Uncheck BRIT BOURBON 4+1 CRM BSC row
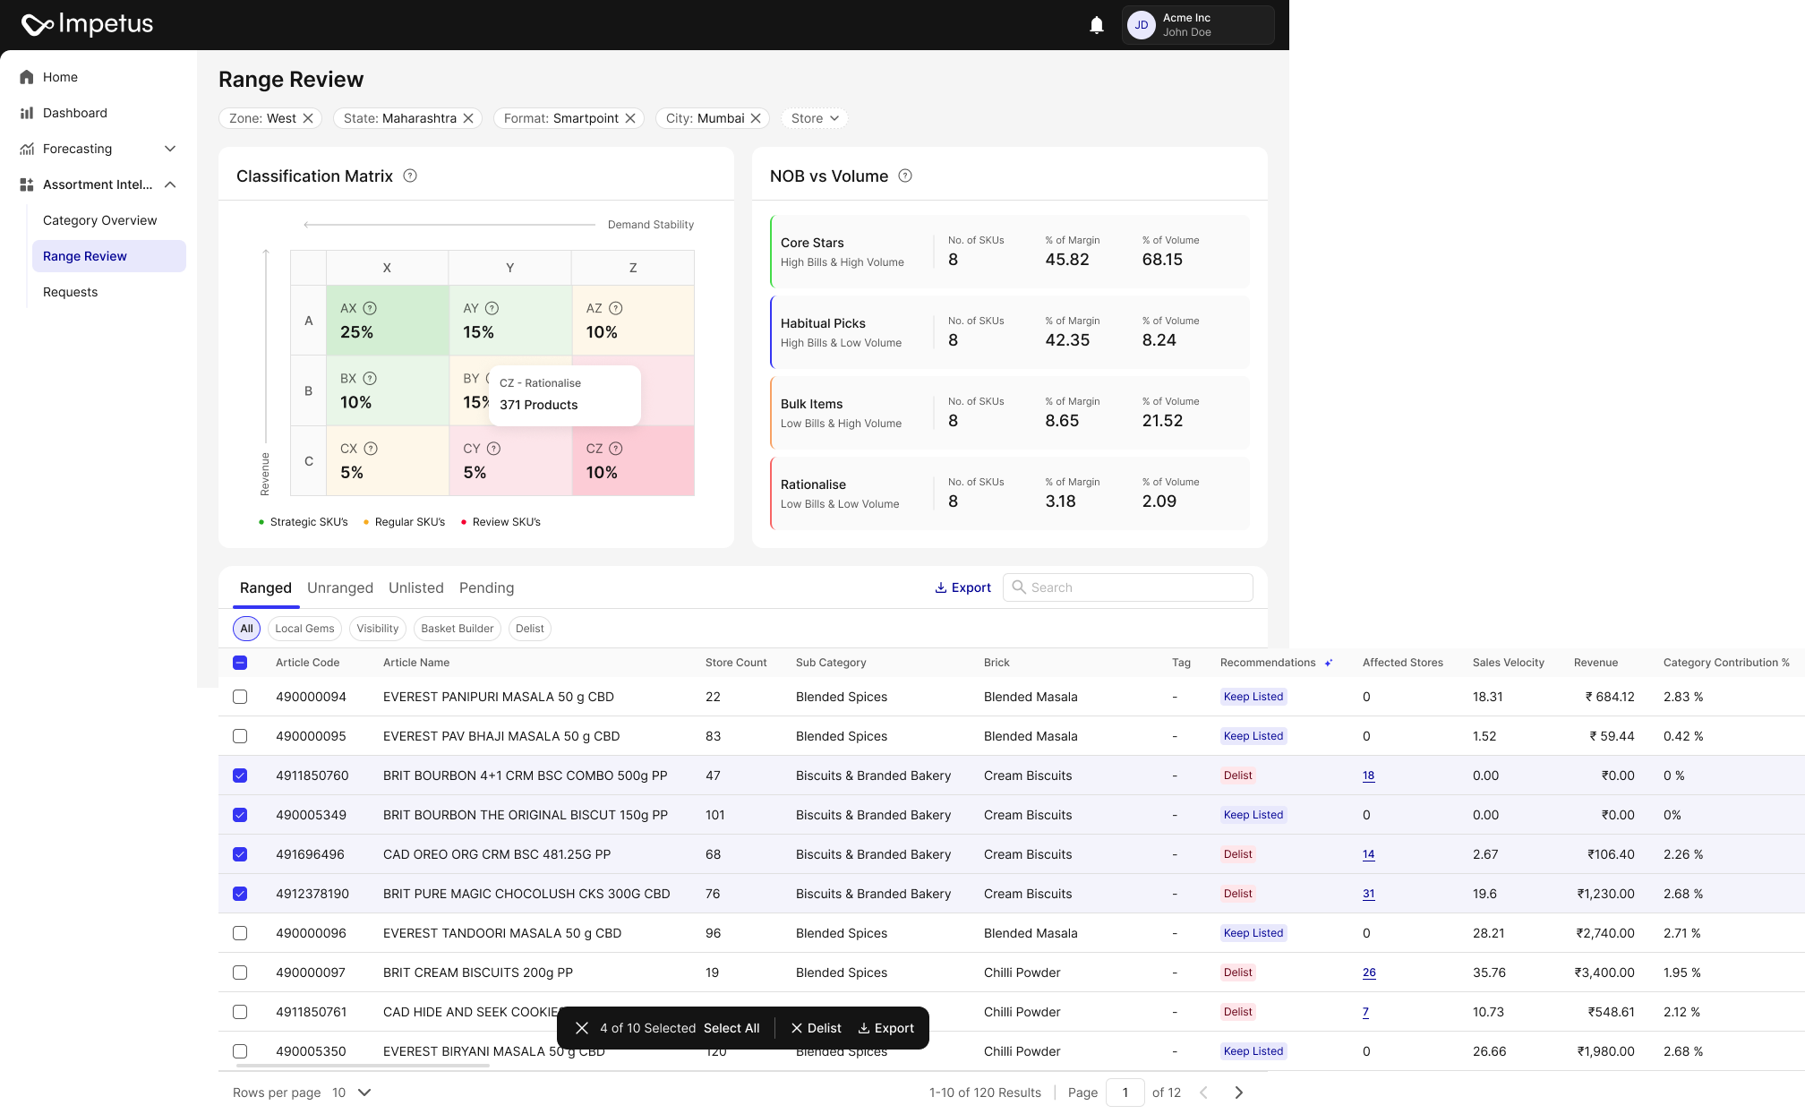The image size is (1805, 1114). point(240,776)
